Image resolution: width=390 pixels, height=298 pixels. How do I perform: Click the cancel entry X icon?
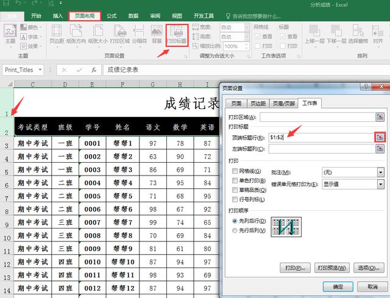point(64,70)
